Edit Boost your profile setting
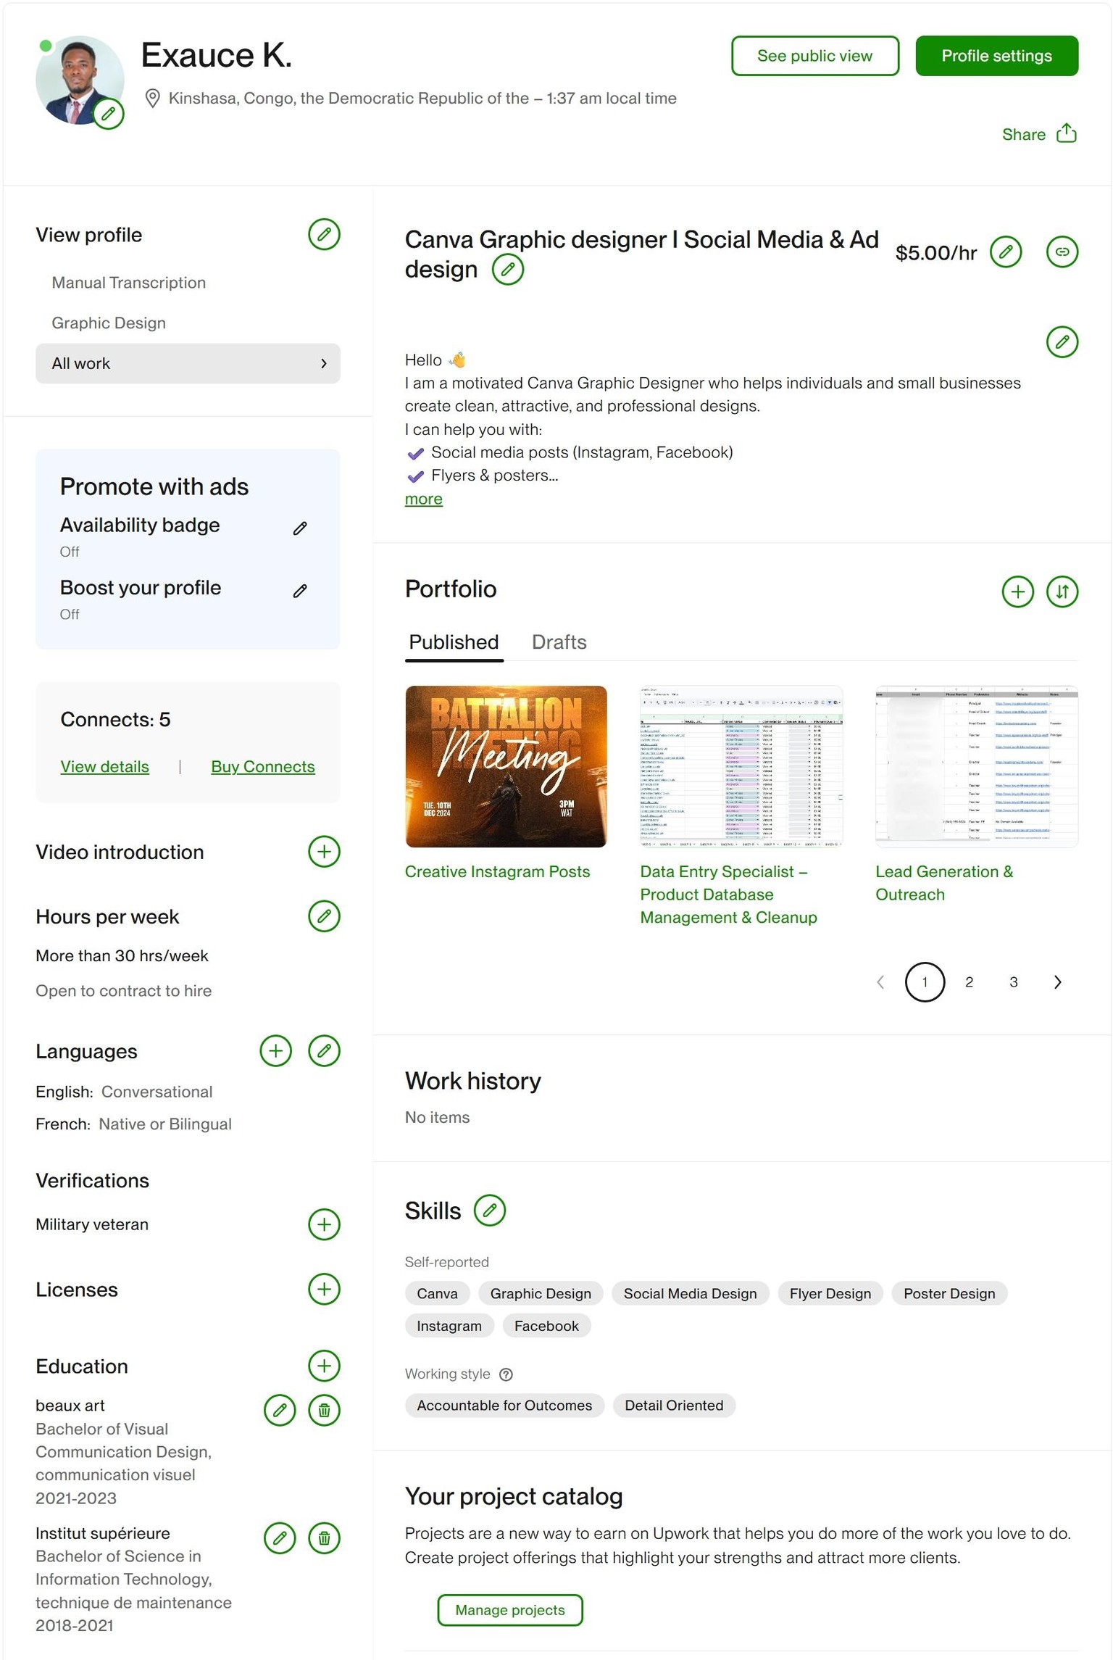1113x1660 pixels. [300, 591]
